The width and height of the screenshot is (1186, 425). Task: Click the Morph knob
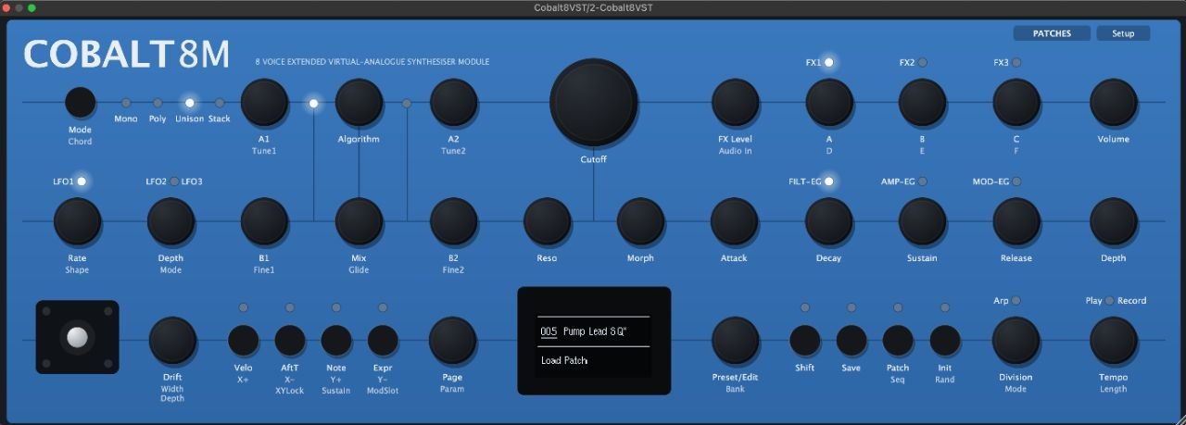point(640,221)
